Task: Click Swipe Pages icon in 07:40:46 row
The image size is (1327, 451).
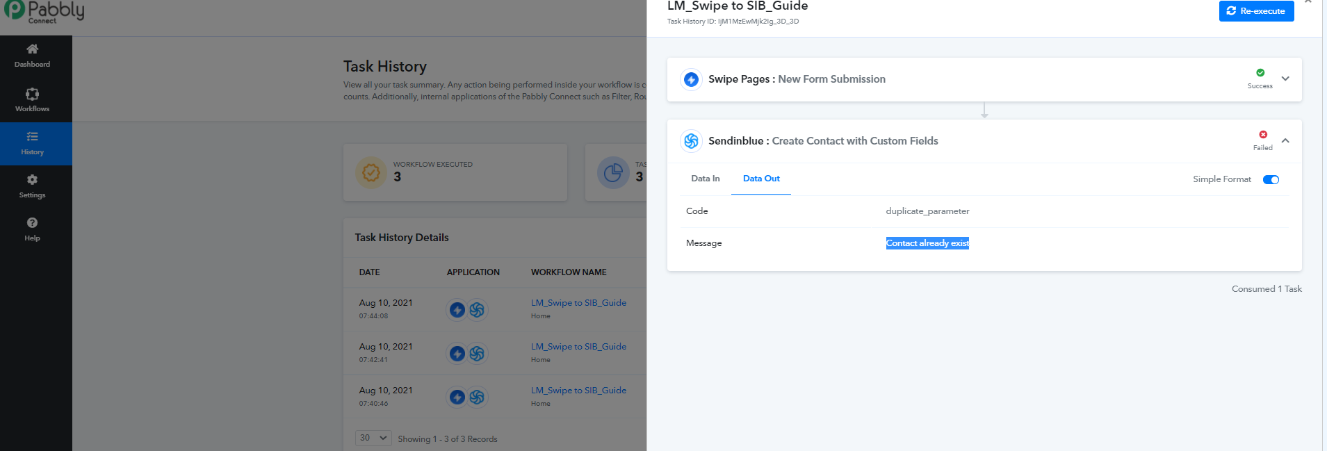Action: click(457, 397)
